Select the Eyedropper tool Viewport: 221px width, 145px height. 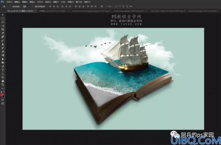click(x=3, y=33)
